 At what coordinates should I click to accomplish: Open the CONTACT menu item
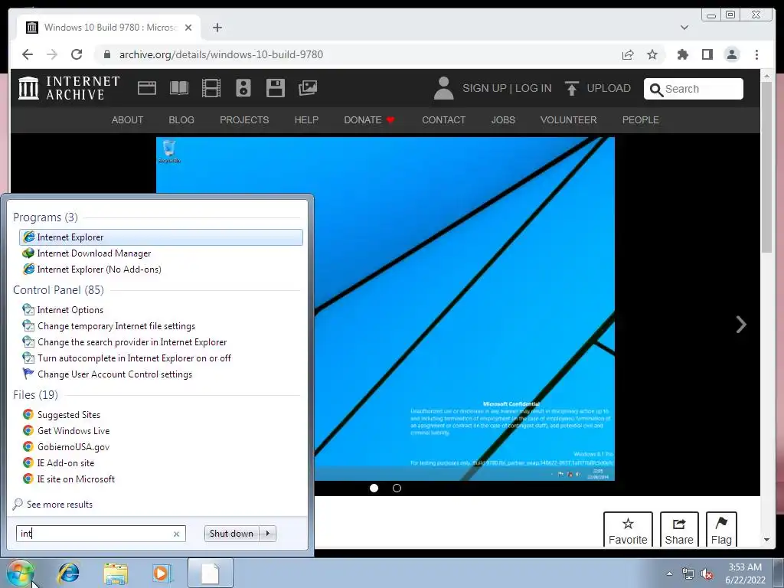click(443, 120)
